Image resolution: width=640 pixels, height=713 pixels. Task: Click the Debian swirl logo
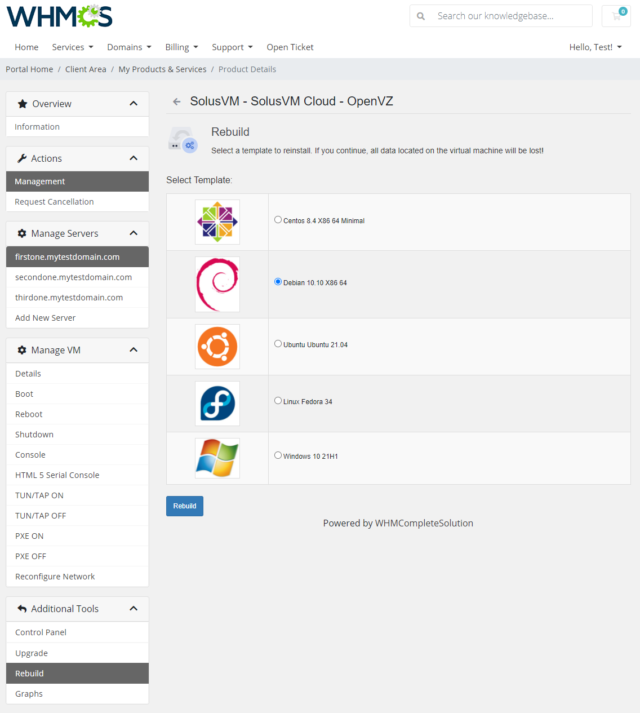pyautogui.click(x=217, y=284)
